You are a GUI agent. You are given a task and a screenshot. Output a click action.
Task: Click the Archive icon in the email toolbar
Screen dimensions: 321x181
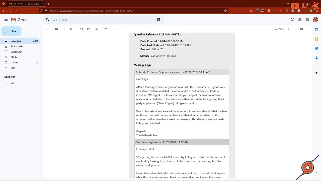click(x=56, y=29)
